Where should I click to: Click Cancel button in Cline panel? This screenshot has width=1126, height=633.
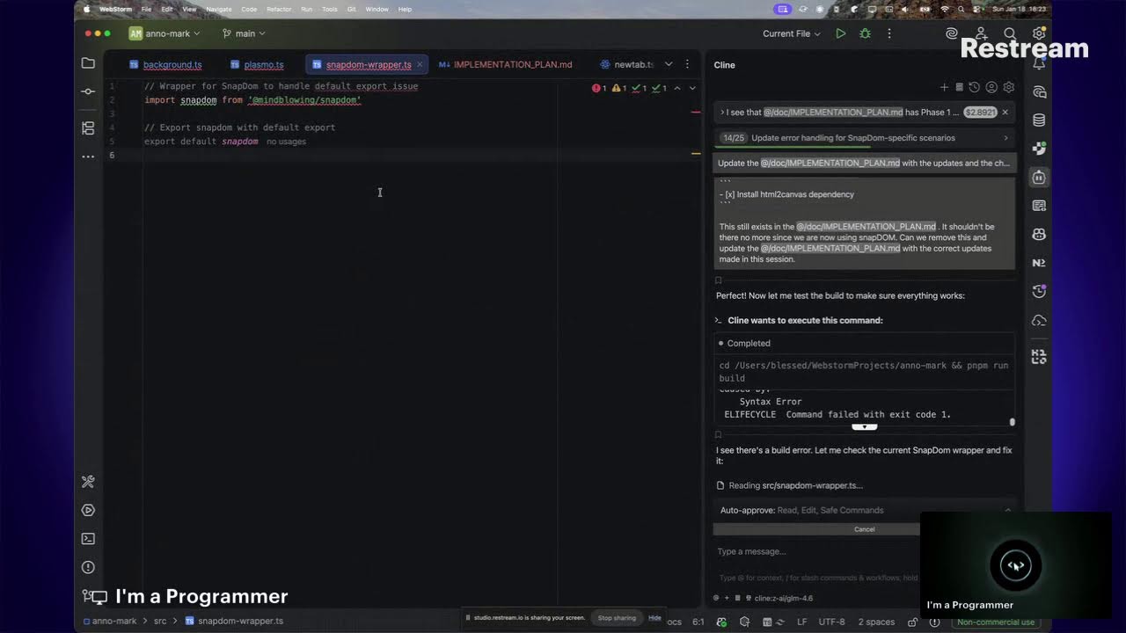coord(865,529)
